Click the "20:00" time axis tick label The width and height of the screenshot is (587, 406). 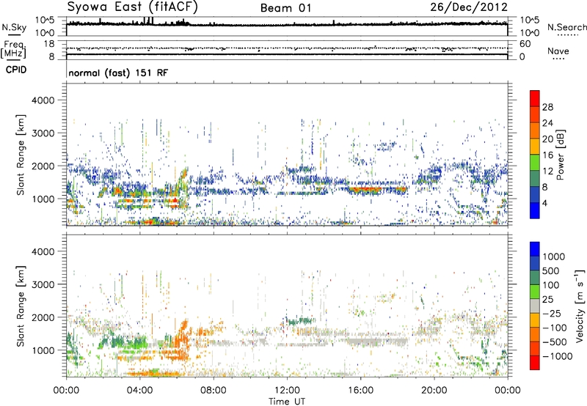pos(434,391)
